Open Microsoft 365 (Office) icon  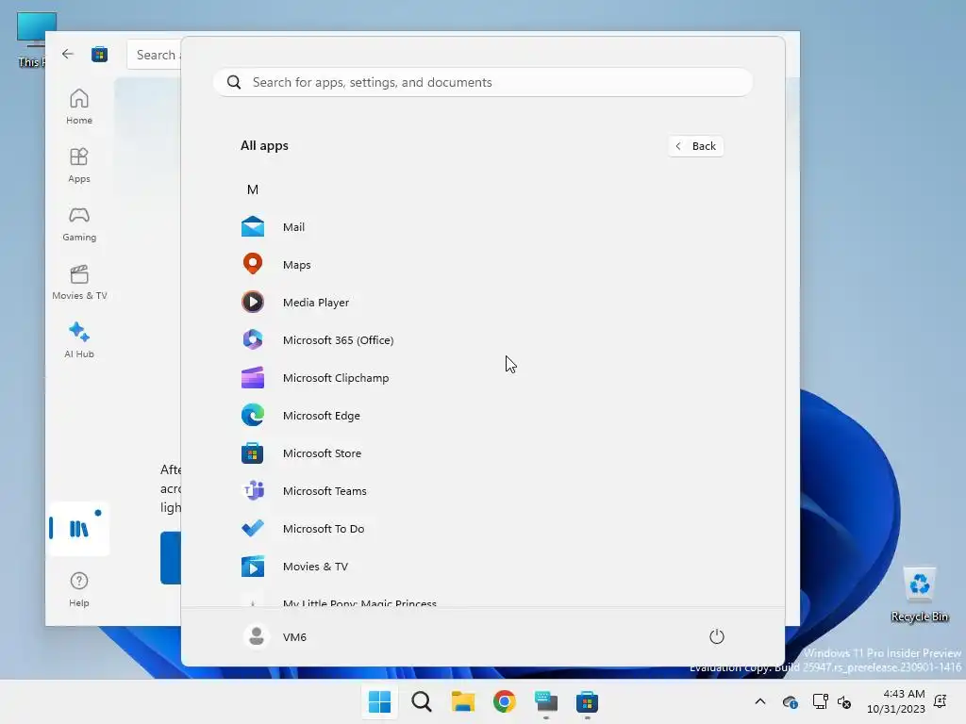(x=253, y=339)
